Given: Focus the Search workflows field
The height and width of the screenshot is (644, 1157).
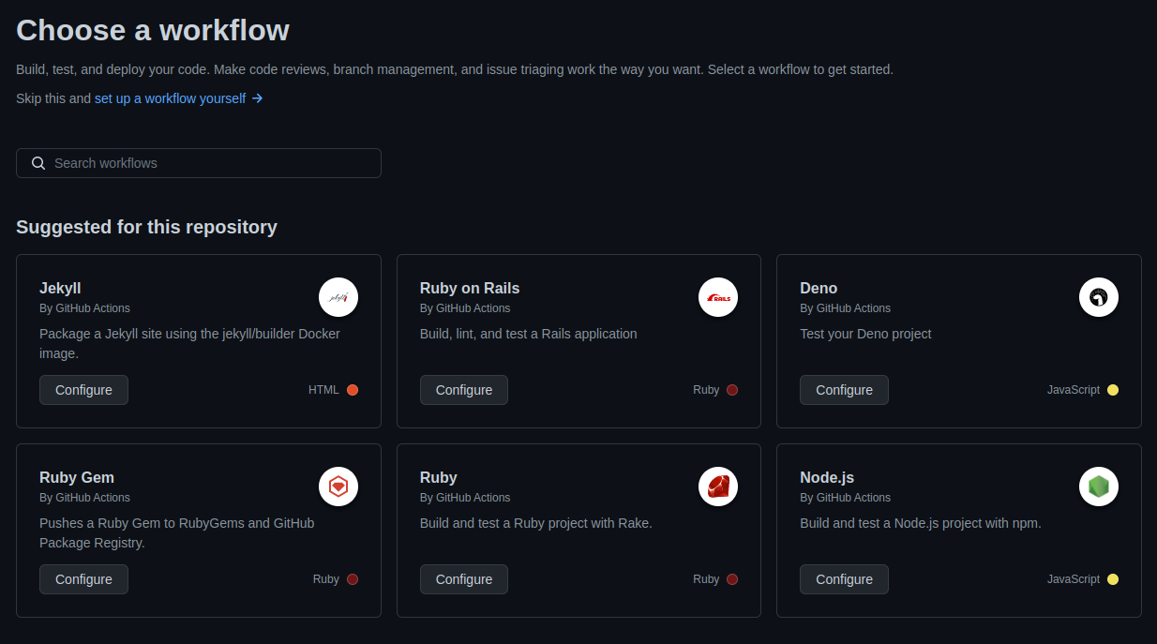Looking at the screenshot, I should [199, 163].
